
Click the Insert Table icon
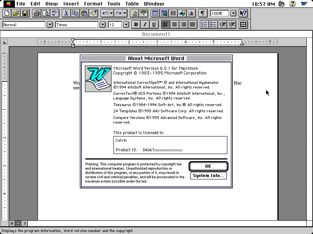155,13
